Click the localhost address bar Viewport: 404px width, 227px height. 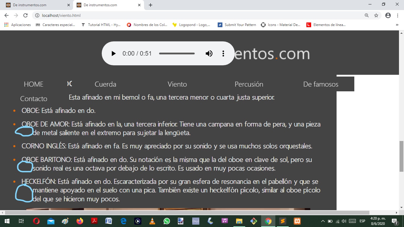point(177,15)
